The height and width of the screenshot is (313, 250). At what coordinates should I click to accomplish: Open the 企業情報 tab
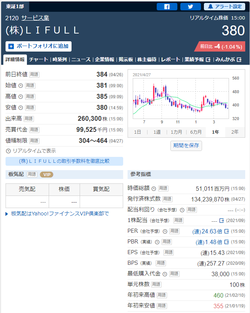click(104, 60)
